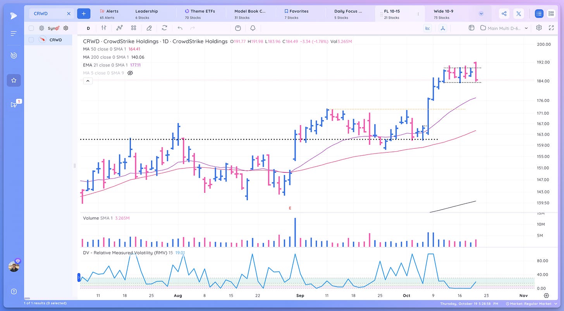Open the radar scanner sidebar icon
564x311 pixels.
pyautogui.click(x=14, y=55)
